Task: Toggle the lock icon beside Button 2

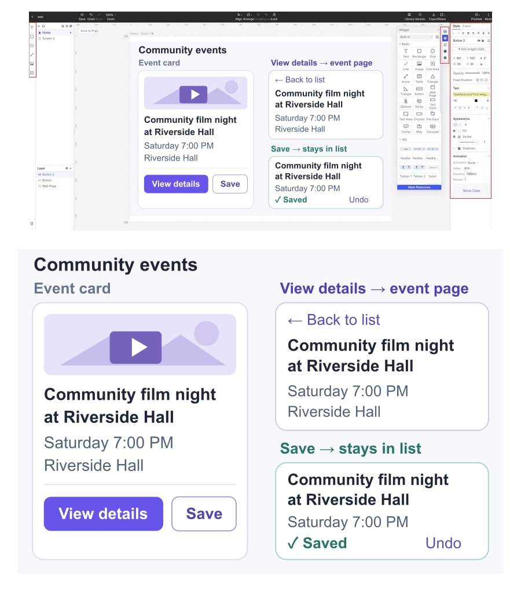Action: point(483,41)
